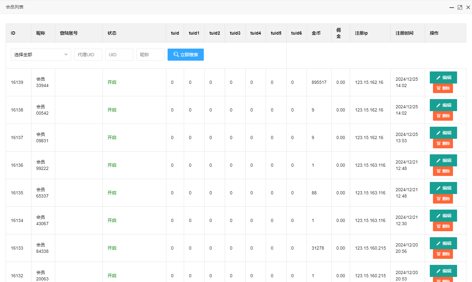This screenshot has height=282, width=472.
Task: Edit member 16136 record
Action: pos(443,160)
